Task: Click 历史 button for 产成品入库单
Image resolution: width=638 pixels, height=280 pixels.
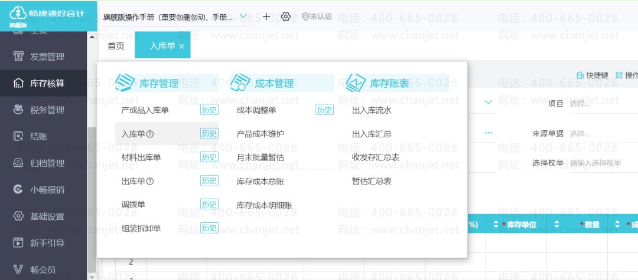Action: pos(209,110)
